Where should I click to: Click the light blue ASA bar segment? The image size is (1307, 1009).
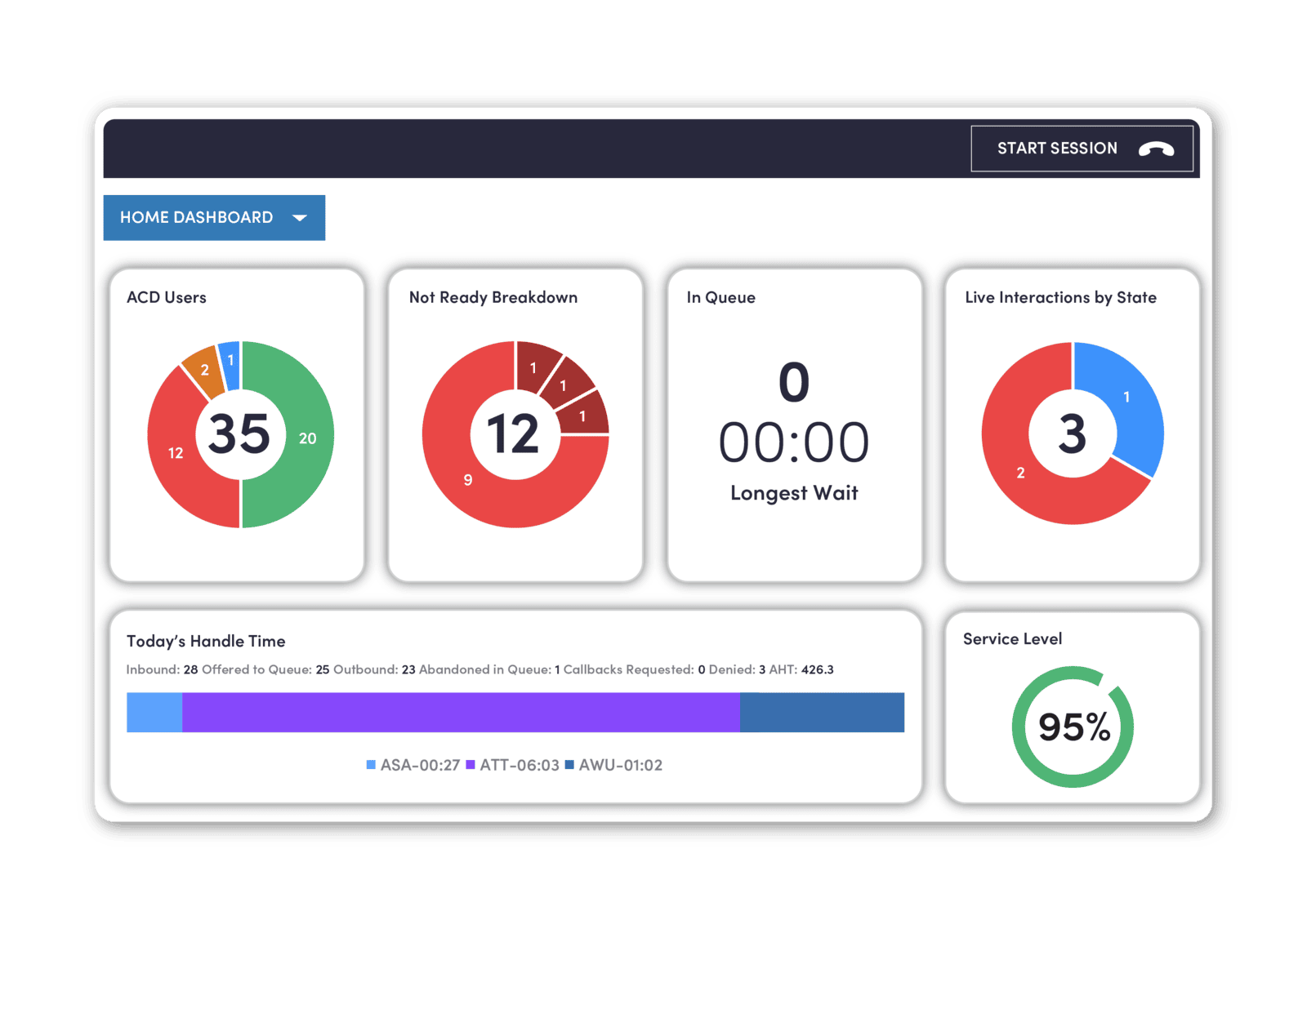click(154, 713)
